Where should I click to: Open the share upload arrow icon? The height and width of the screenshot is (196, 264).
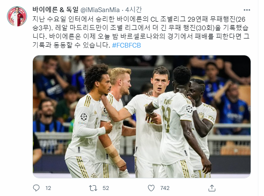click(x=212, y=188)
